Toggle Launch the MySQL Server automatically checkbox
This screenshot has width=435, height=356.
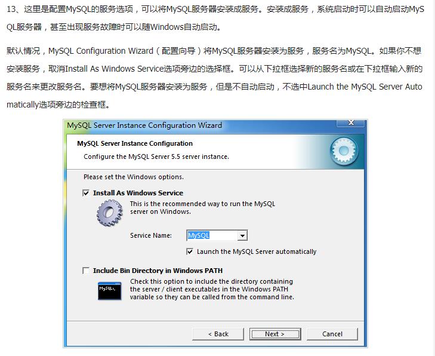[x=190, y=251]
